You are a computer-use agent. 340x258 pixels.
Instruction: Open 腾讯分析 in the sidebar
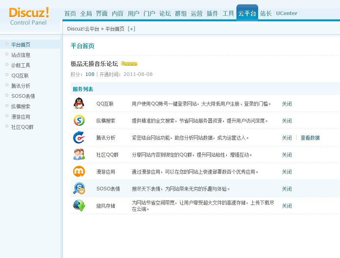pyautogui.click(x=21, y=86)
